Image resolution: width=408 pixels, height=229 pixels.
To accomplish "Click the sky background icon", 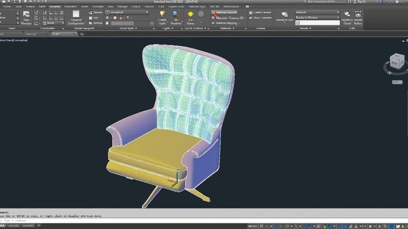I will 201,14.
